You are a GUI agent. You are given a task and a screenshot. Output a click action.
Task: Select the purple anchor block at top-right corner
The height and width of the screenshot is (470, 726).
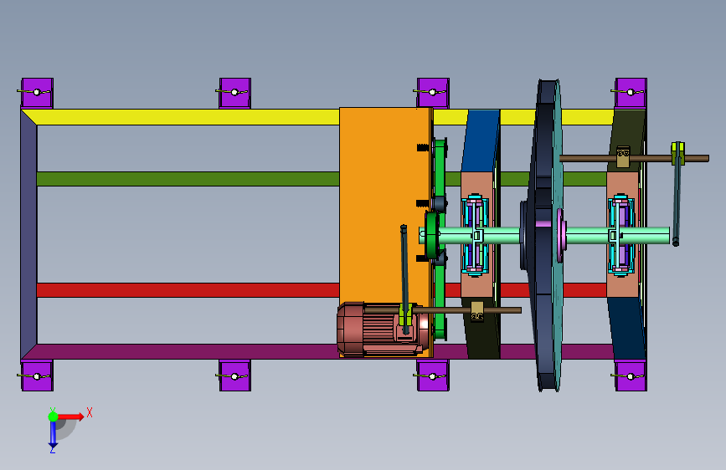pyautogui.click(x=631, y=93)
